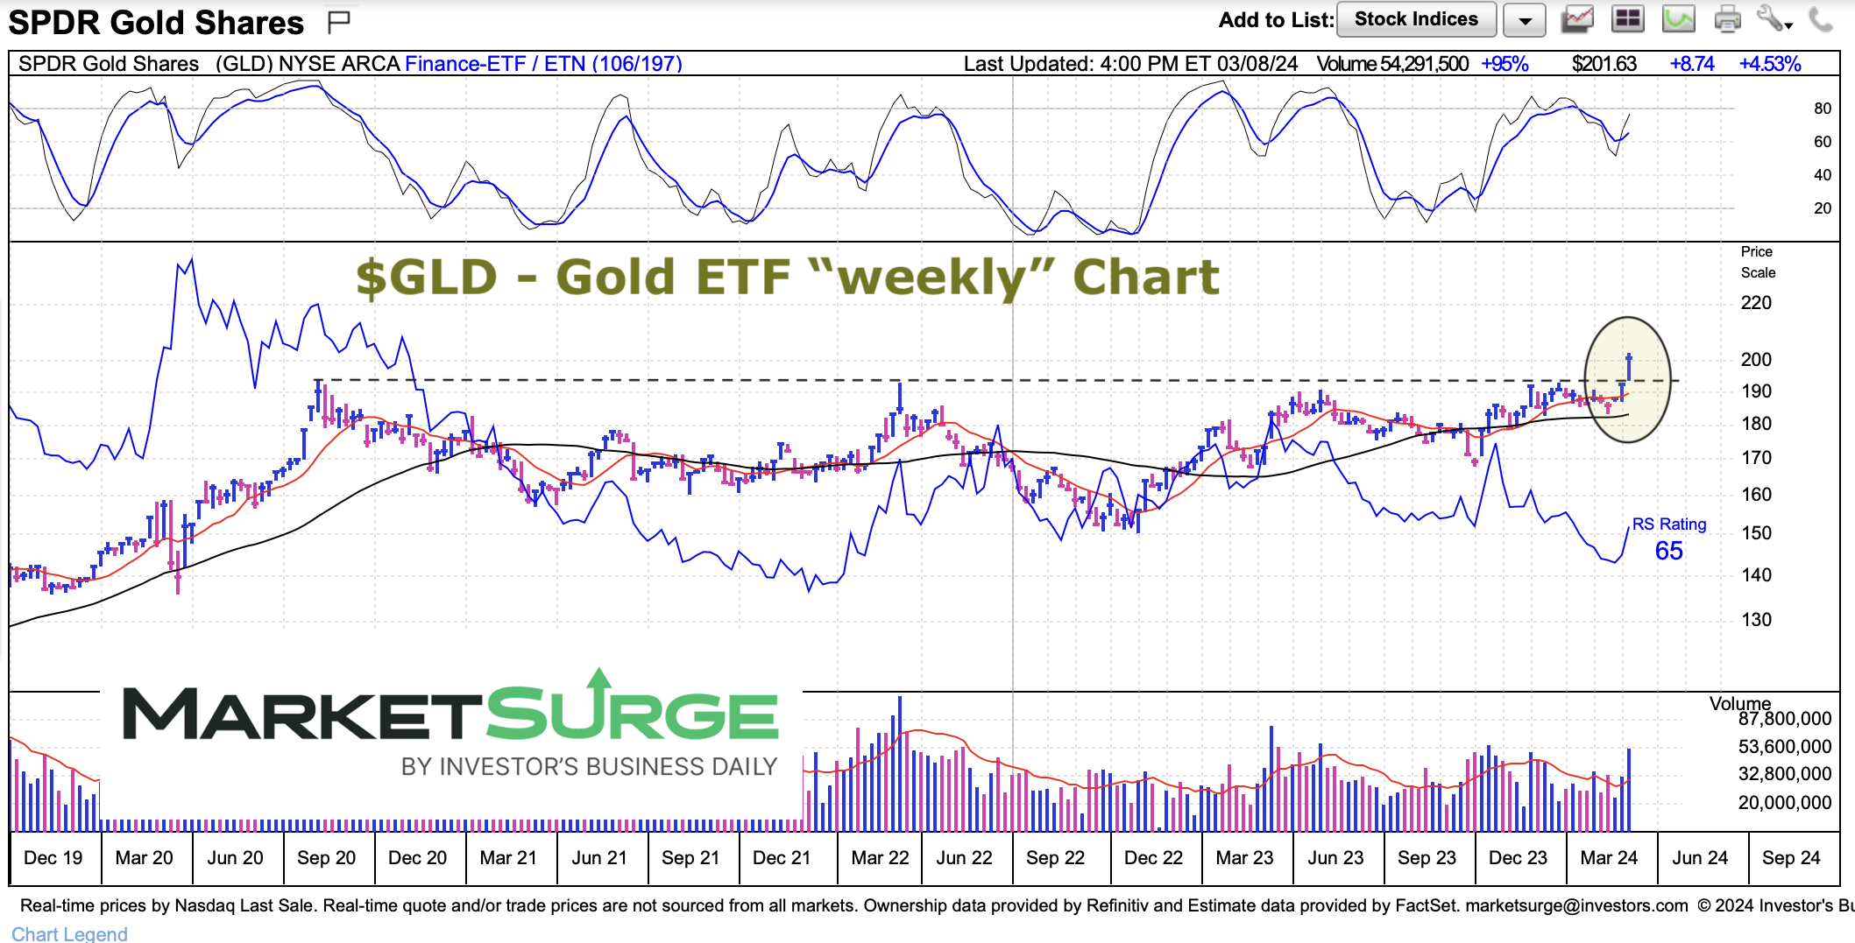Open the wrench tools menu
Viewport: 1855px width, 943px height.
(1774, 19)
